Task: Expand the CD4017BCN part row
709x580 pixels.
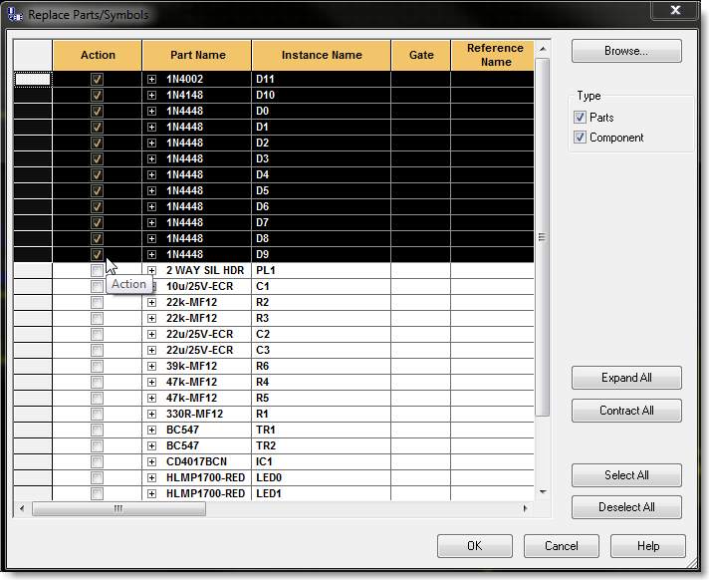Action: [152, 461]
